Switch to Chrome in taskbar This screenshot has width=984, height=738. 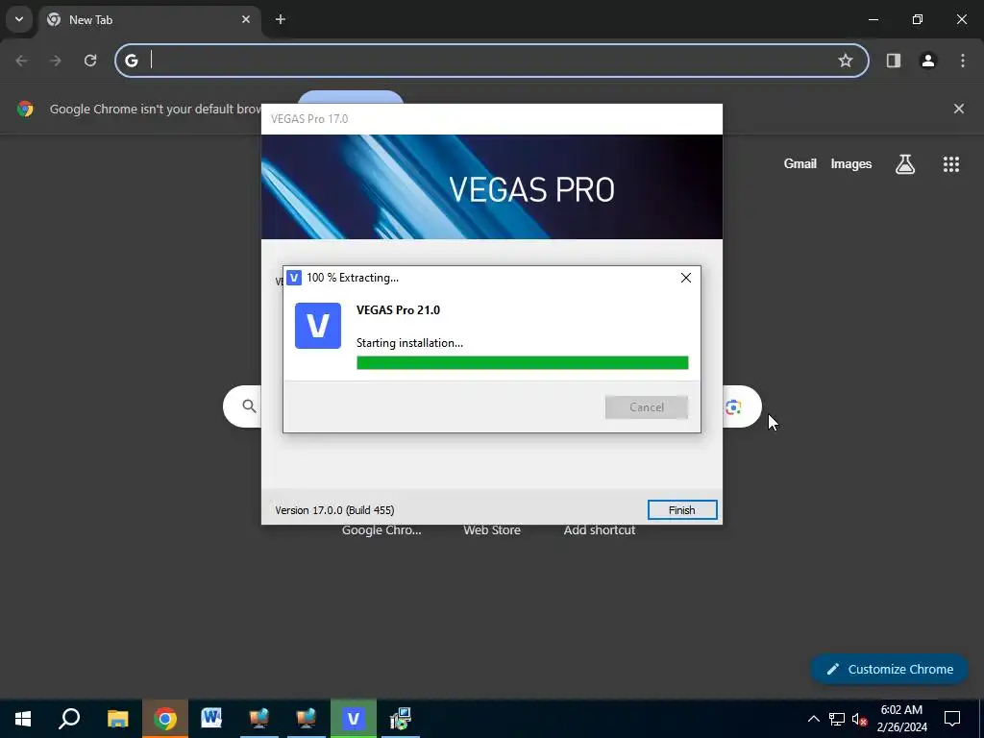point(165,719)
